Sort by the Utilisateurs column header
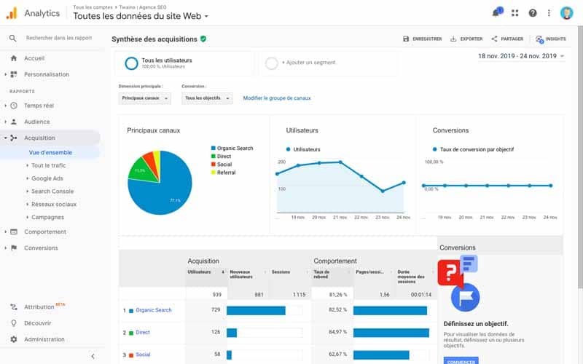583x364 pixels. click(199, 272)
